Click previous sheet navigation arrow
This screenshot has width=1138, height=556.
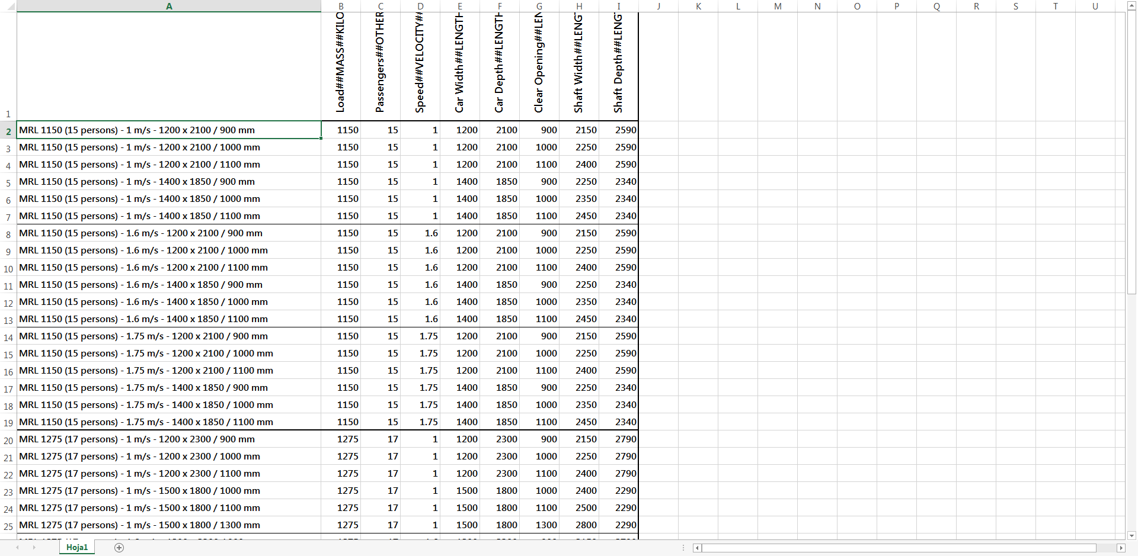pyautogui.click(x=17, y=548)
